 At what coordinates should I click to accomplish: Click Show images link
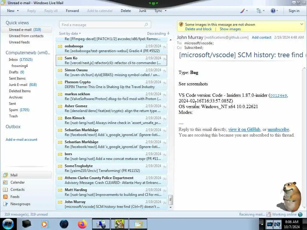pyautogui.click(x=230, y=29)
